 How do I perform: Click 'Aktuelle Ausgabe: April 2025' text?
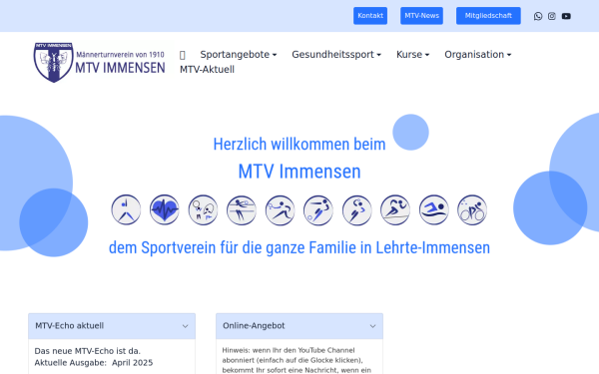click(x=94, y=363)
